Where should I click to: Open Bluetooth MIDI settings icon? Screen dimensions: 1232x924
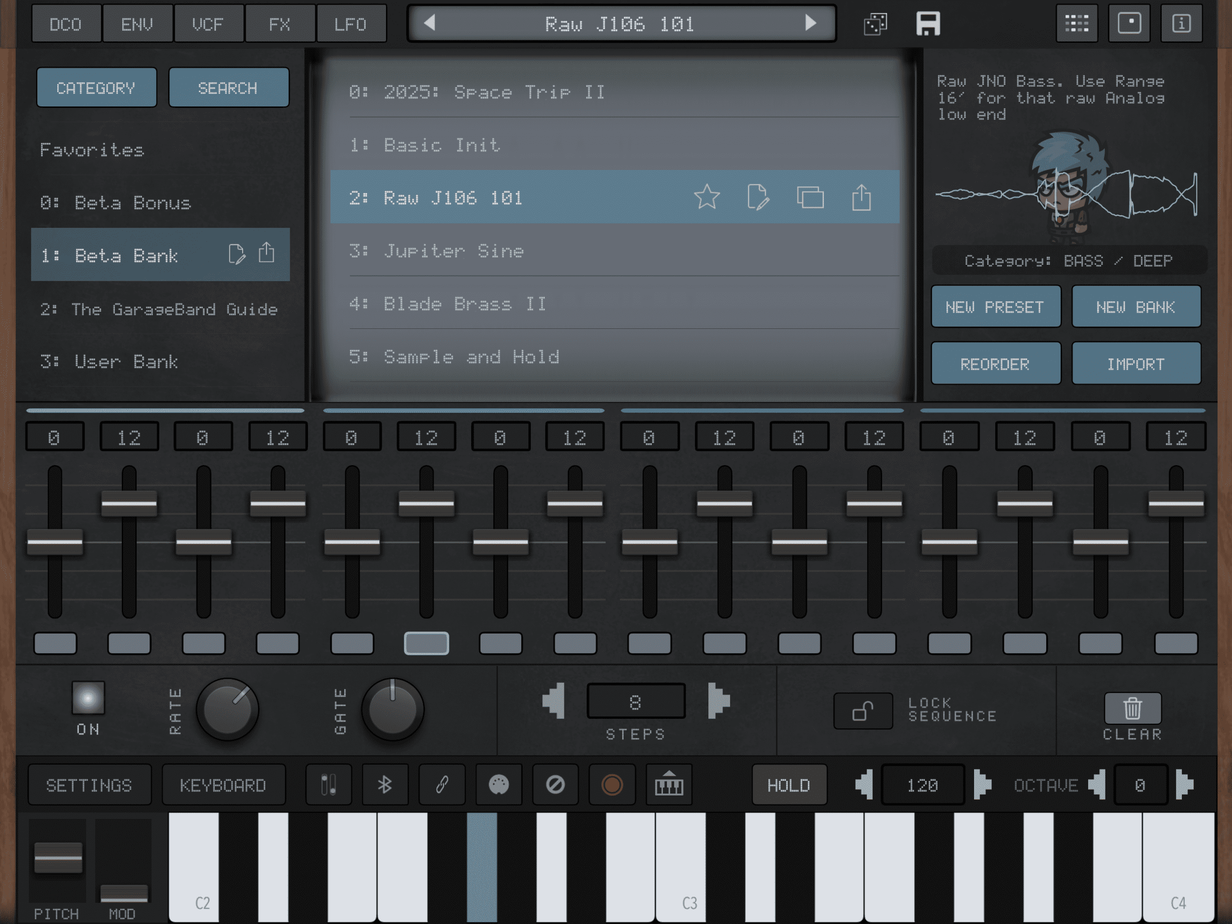coord(385,785)
